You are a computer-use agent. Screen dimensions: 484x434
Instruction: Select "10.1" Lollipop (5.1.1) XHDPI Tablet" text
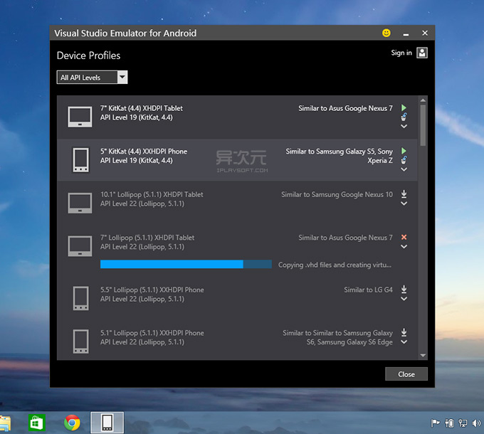152,195
